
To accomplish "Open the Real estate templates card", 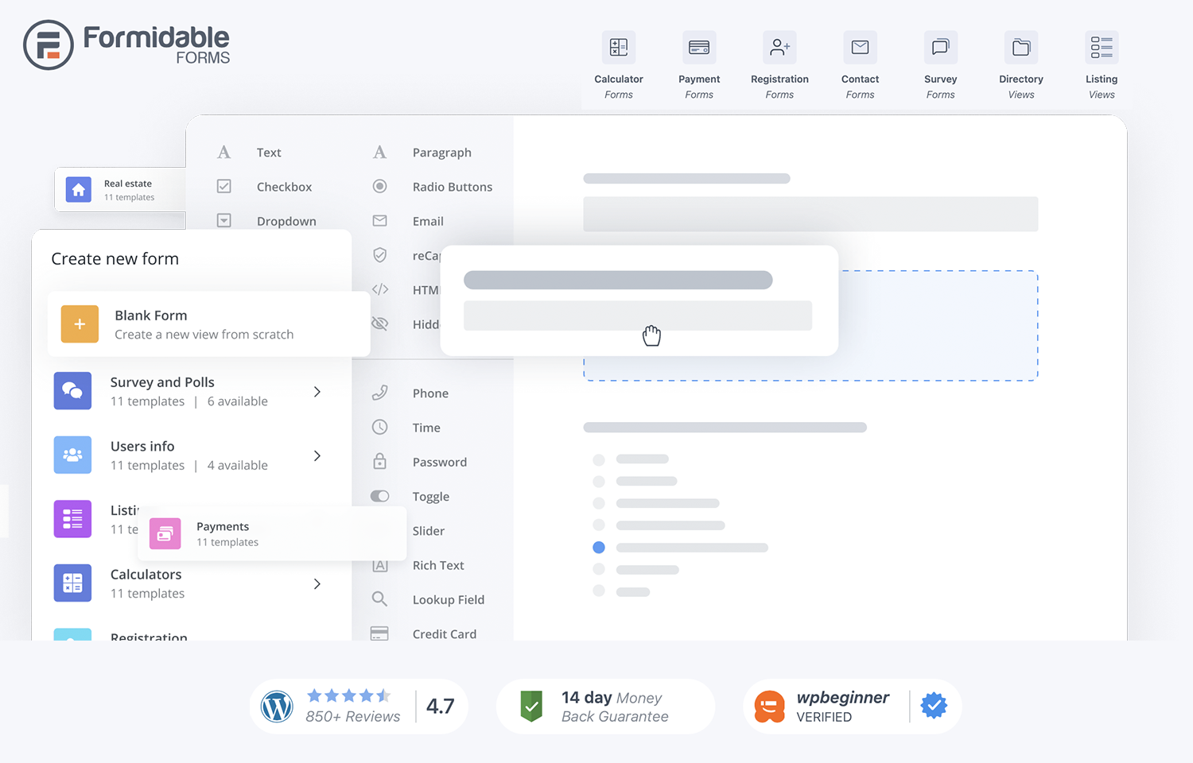I will coord(120,190).
